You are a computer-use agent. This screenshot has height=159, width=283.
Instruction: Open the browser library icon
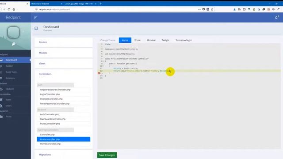tap(239, 9)
